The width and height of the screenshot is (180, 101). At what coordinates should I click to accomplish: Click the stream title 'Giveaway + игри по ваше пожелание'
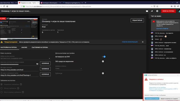tap(58, 21)
